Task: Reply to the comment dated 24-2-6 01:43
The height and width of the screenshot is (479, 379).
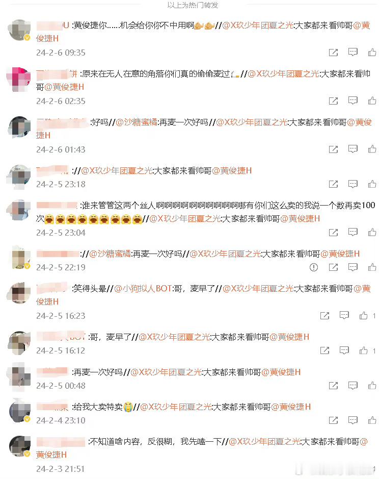Action: point(353,149)
